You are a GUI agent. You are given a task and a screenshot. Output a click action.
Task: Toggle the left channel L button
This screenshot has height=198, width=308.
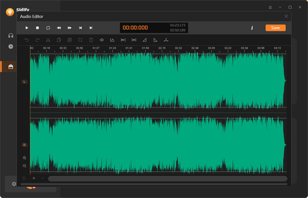tap(24, 82)
